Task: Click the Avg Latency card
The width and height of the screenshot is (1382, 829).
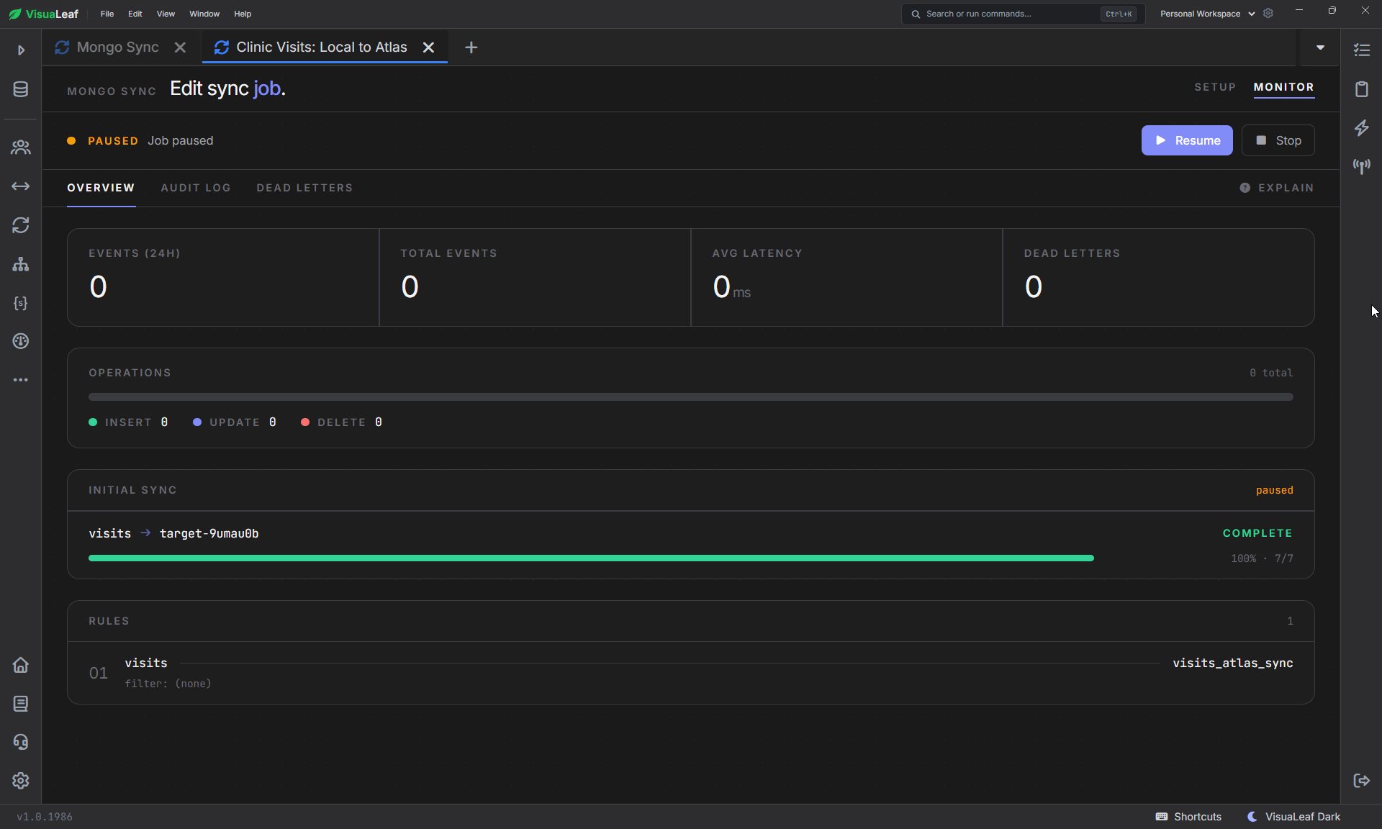Action: 846,278
